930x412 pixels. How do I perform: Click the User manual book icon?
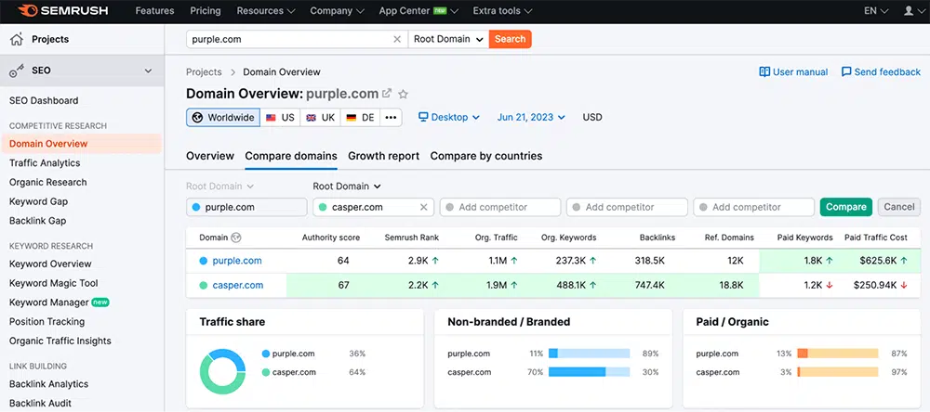(x=764, y=71)
